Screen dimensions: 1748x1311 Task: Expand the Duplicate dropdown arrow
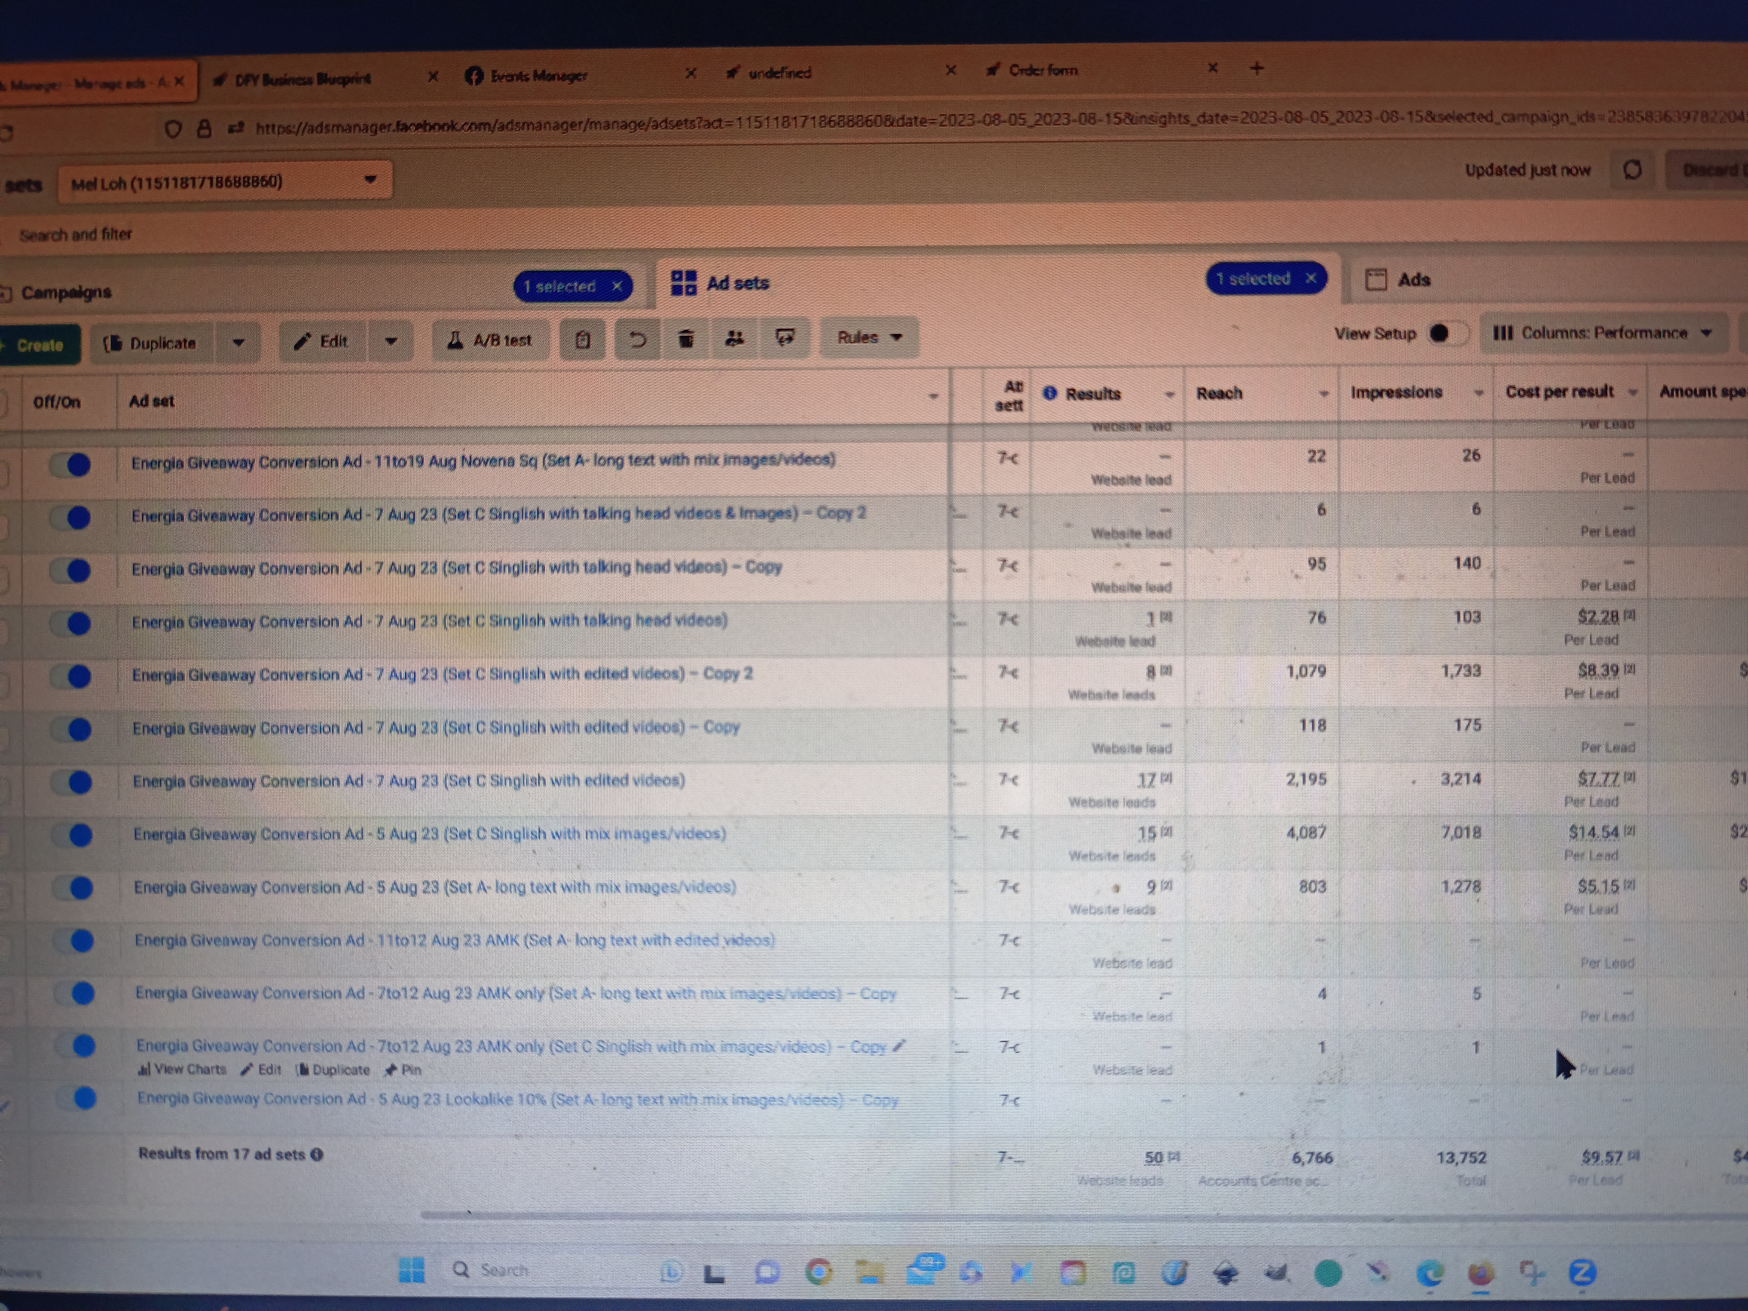point(239,343)
